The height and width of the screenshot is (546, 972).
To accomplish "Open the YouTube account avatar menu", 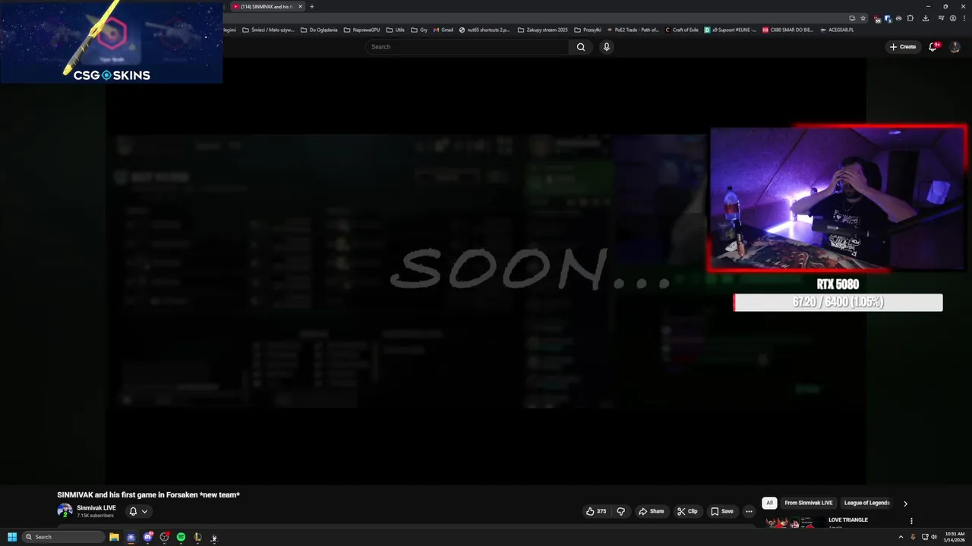I will (x=955, y=47).
